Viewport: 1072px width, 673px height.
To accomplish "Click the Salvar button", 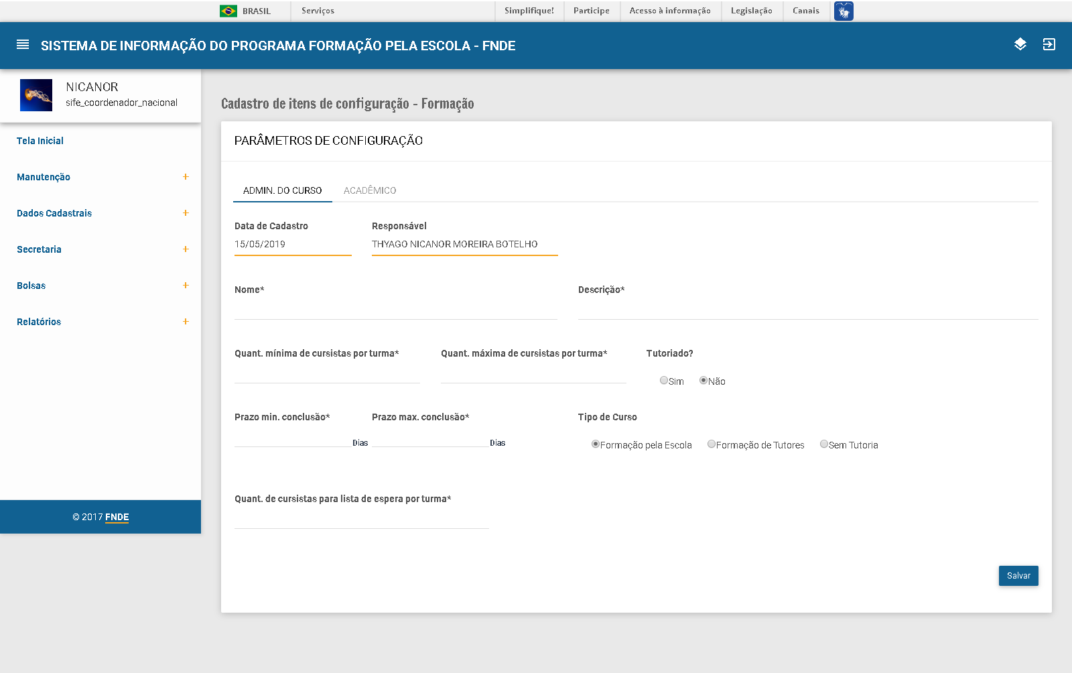I will click(x=1018, y=576).
